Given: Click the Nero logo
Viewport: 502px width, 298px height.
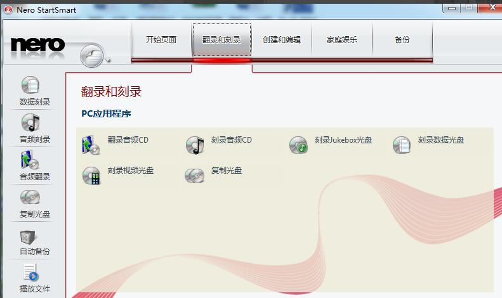Looking at the screenshot, I should [x=38, y=44].
